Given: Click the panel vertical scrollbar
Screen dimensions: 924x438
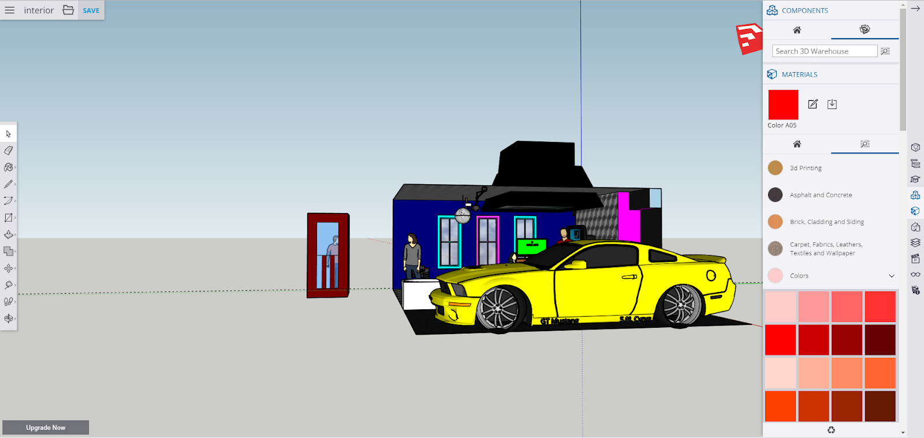Looking at the screenshot, I should pyautogui.click(x=903, y=69).
